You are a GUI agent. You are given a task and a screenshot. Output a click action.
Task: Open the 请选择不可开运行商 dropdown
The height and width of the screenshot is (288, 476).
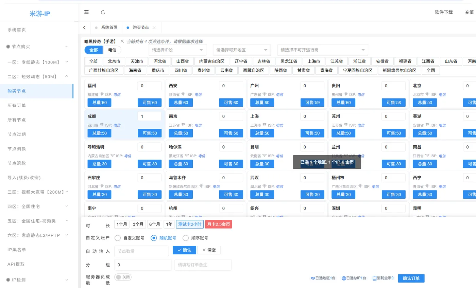323,50
